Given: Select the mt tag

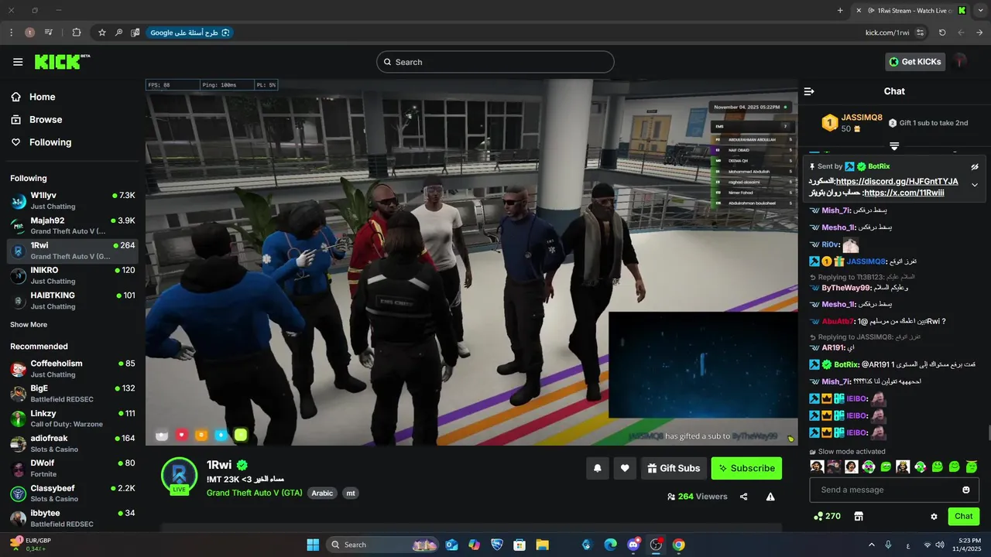Looking at the screenshot, I should pyautogui.click(x=351, y=493).
